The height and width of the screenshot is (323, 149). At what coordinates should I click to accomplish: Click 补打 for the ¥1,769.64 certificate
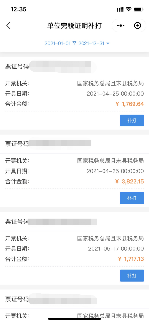click(x=132, y=120)
